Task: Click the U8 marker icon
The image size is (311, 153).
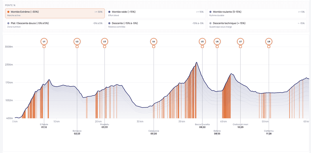Action: pos(269,42)
